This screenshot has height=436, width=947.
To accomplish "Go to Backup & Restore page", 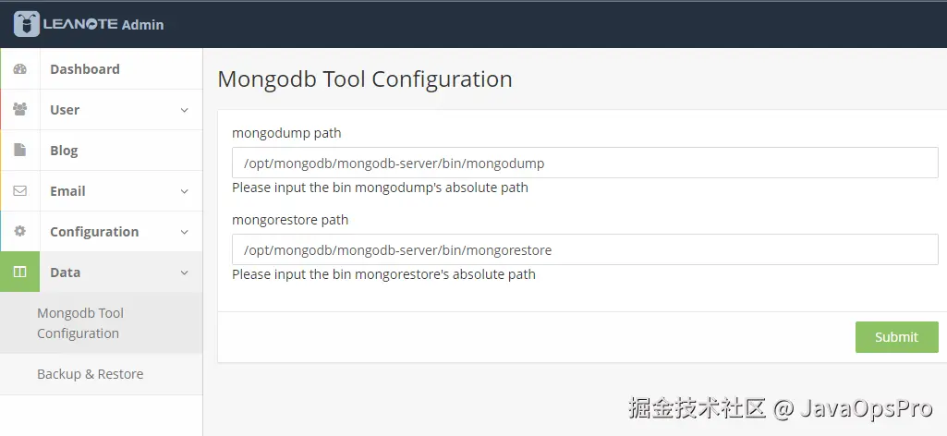I will 90,374.
